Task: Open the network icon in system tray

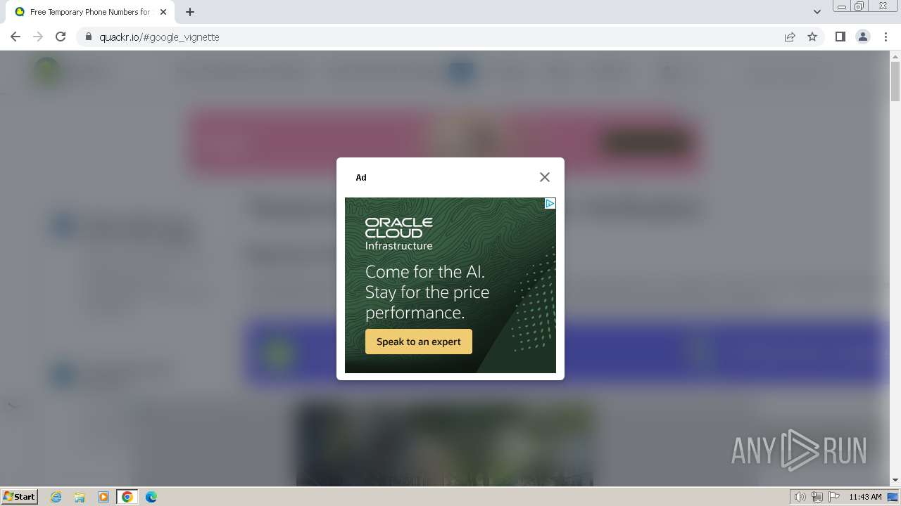Action: [817, 497]
